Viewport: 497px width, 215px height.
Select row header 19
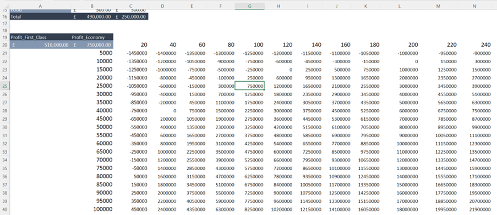(5, 37)
